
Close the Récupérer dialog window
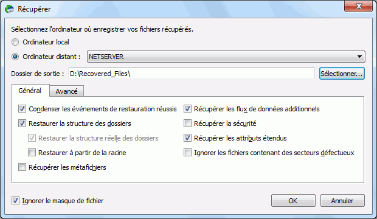(359, 6)
